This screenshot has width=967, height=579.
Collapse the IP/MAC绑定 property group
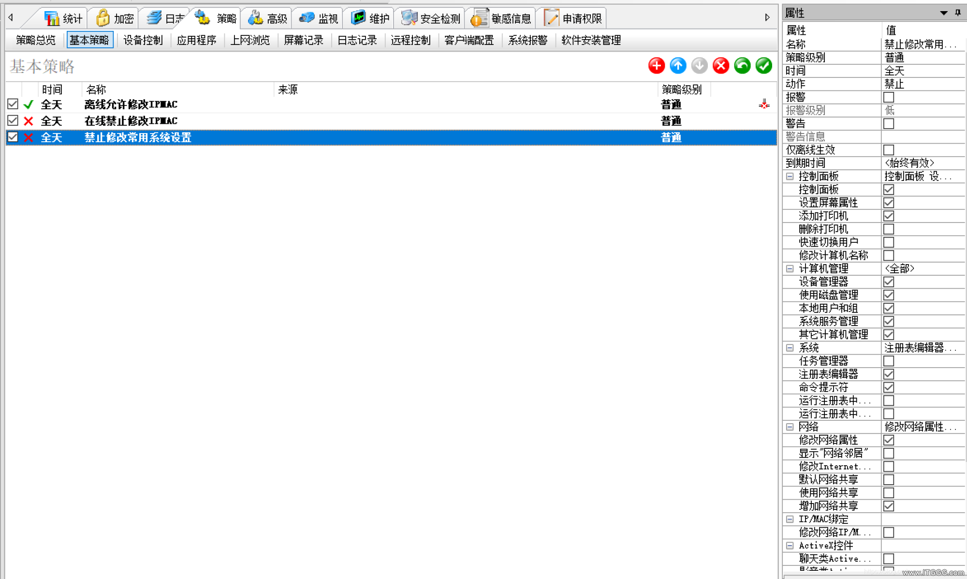click(790, 519)
